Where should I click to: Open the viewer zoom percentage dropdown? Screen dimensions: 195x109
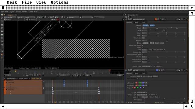(x=39, y=17)
